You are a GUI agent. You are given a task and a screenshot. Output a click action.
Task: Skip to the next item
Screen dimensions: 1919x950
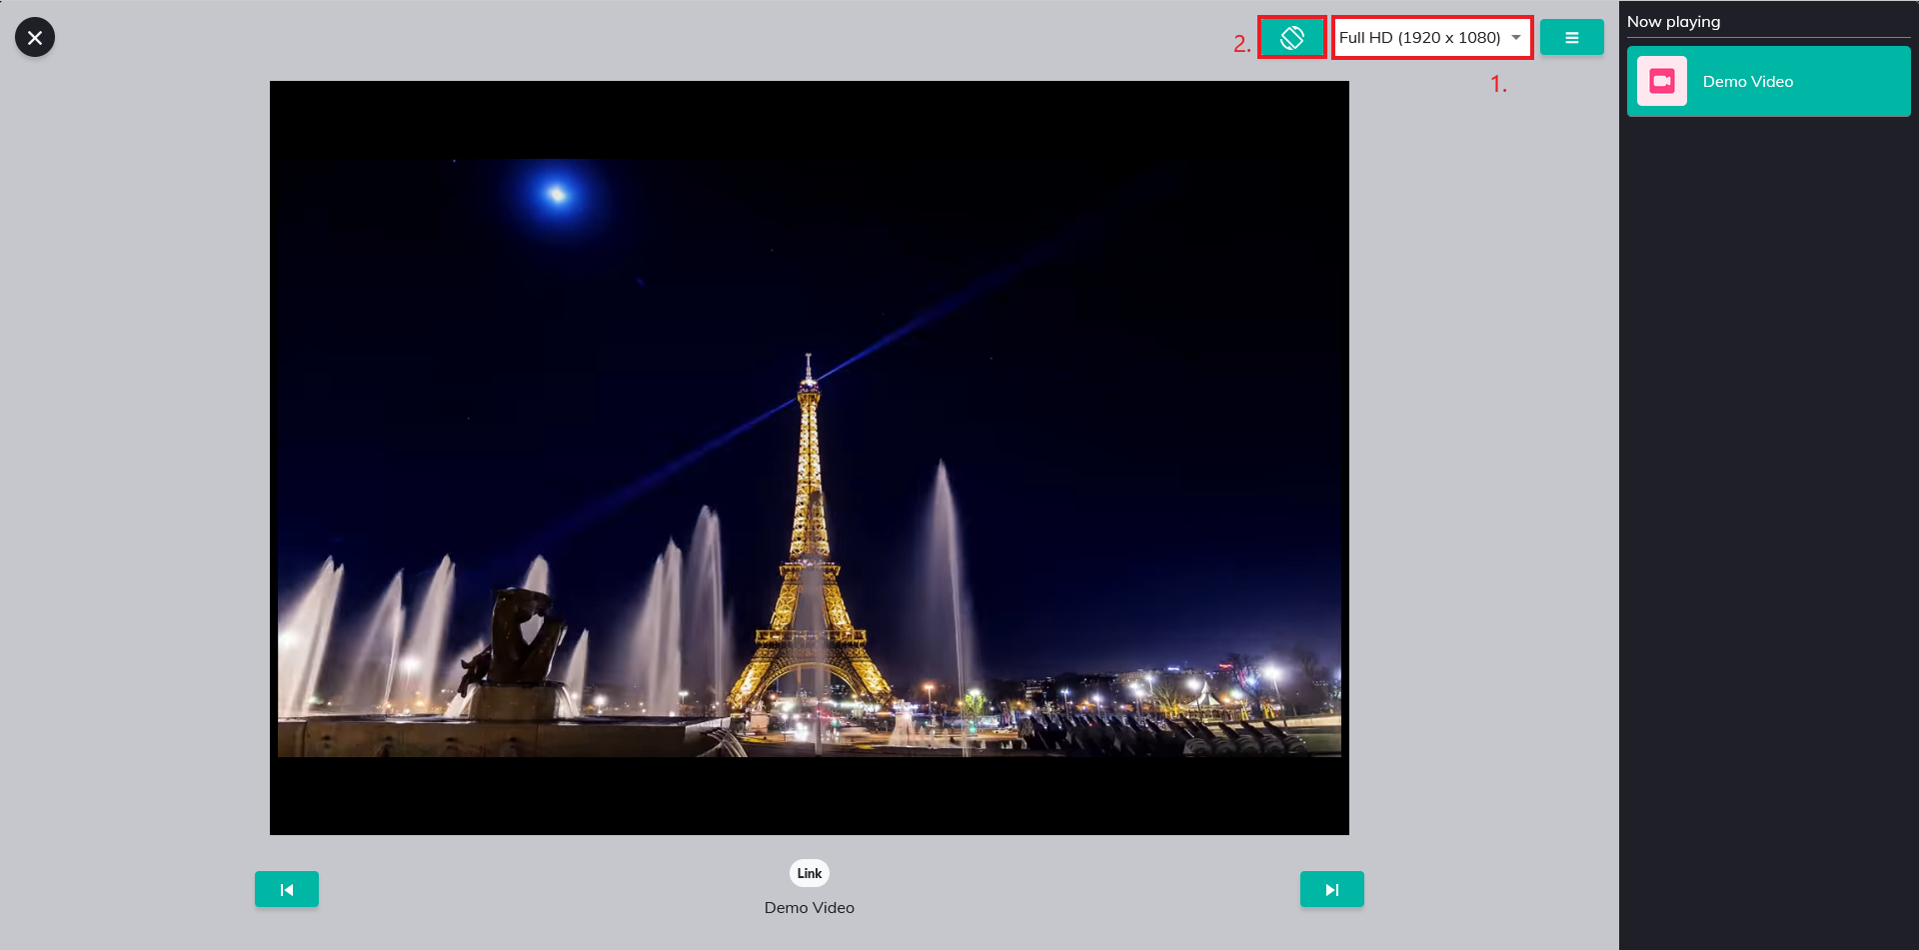pos(1331,889)
